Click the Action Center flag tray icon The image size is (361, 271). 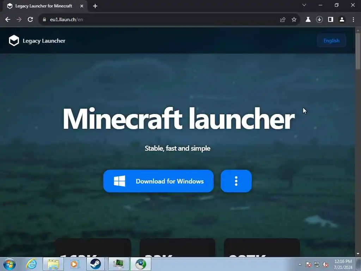pyautogui.click(x=308, y=265)
